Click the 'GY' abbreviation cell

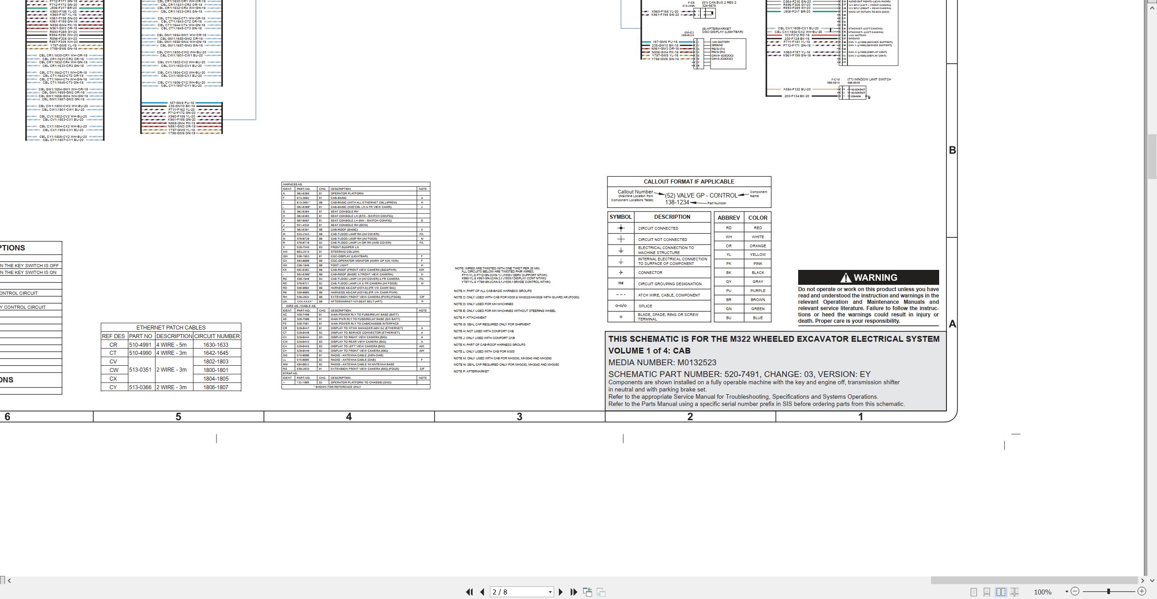729,282
